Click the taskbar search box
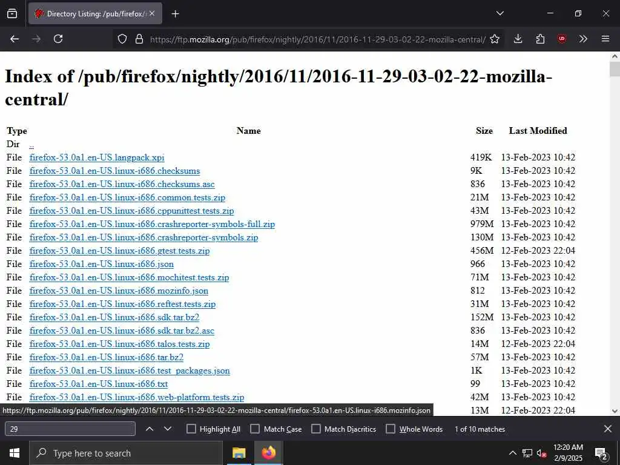 pyautogui.click(x=126, y=453)
